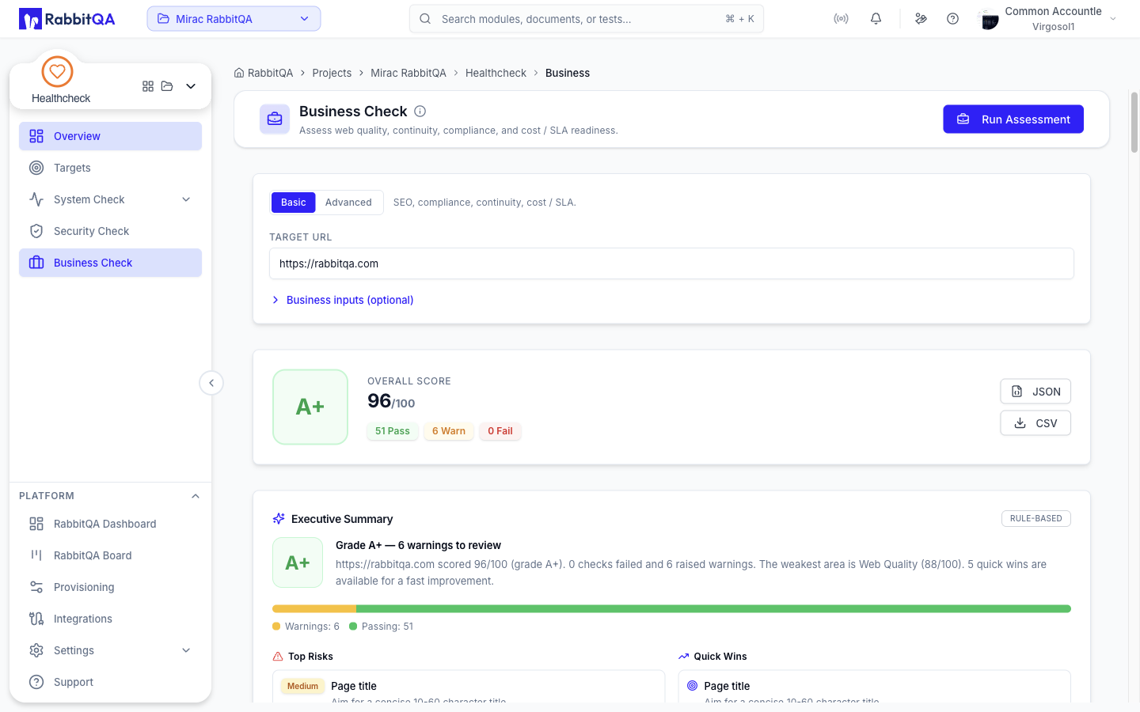Open the Overview sidebar item
This screenshot has height=712, width=1140.
[110, 136]
